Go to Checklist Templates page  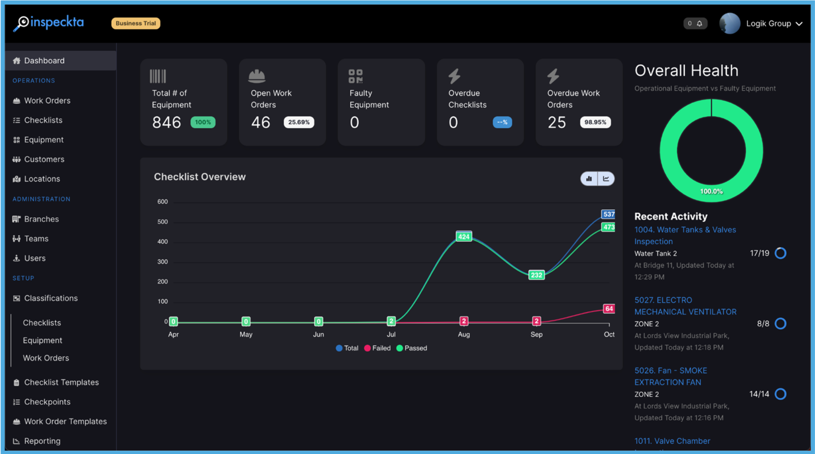click(x=61, y=382)
